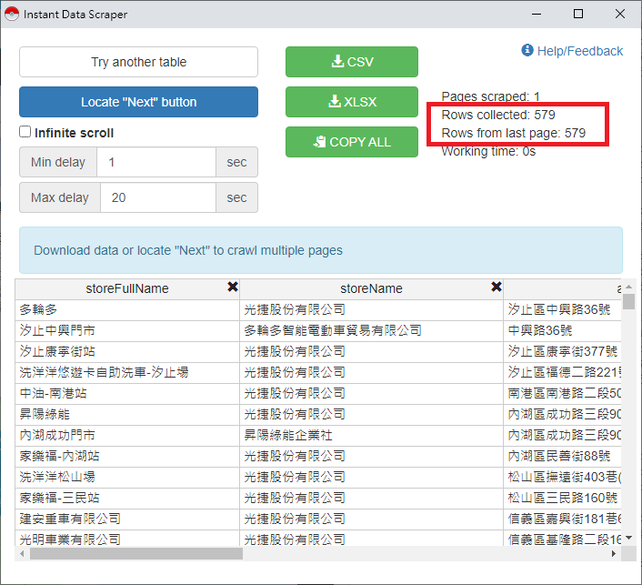Close the Instant Data Scraper window
Viewport: 642px width, 585px height.
click(620, 14)
